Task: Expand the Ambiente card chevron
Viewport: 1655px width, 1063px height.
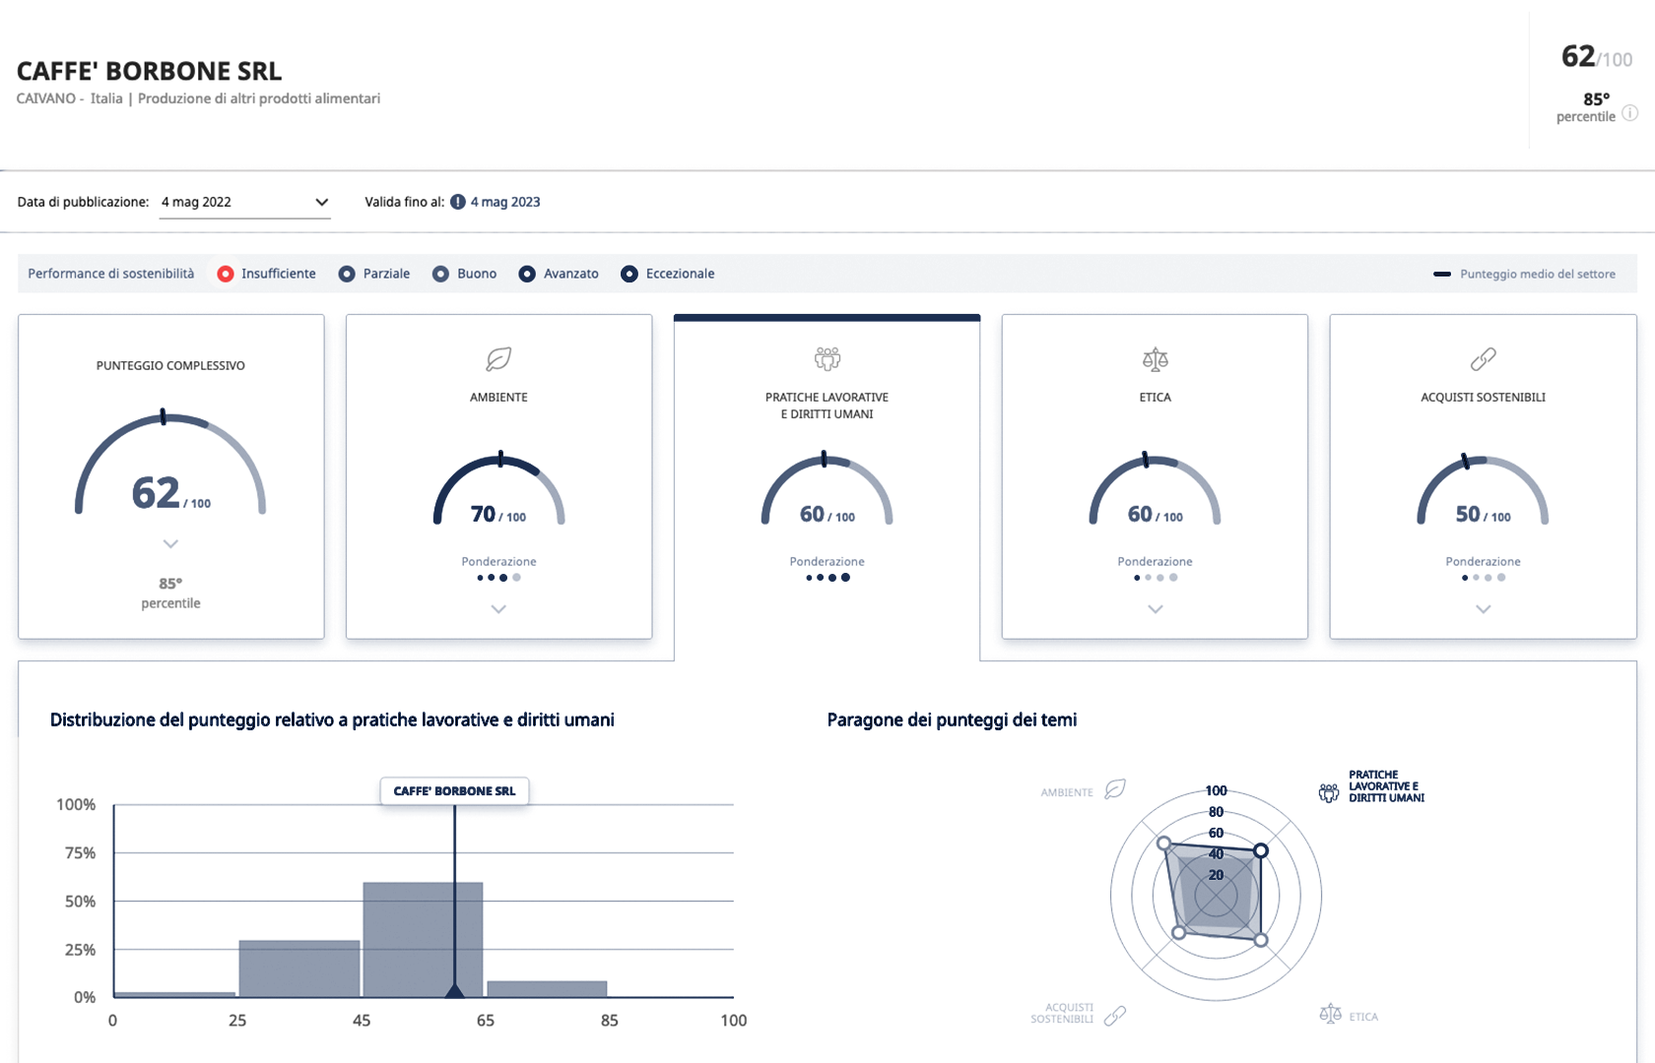Action: (x=498, y=609)
